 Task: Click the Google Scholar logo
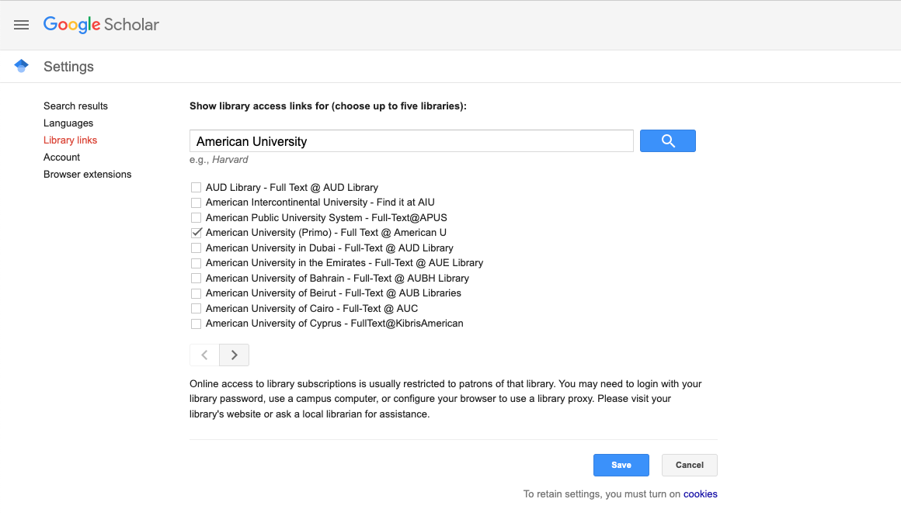pos(101,24)
